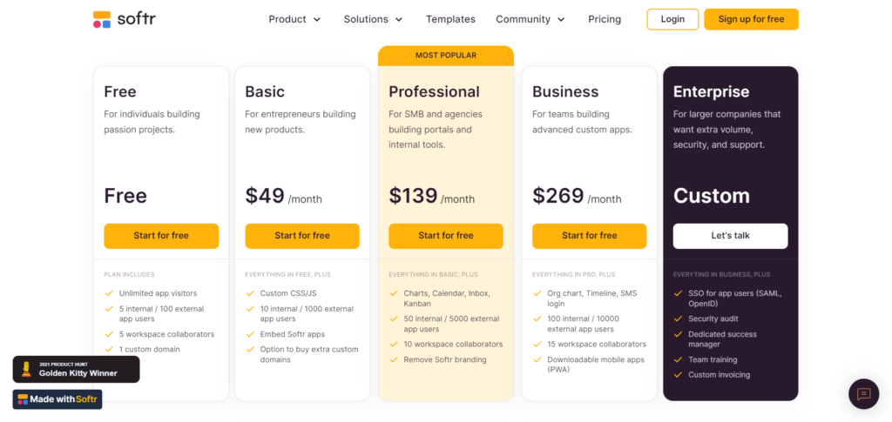Expand the Solutions dropdown menu
The image size is (892, 422).
[x=373, y=19]
